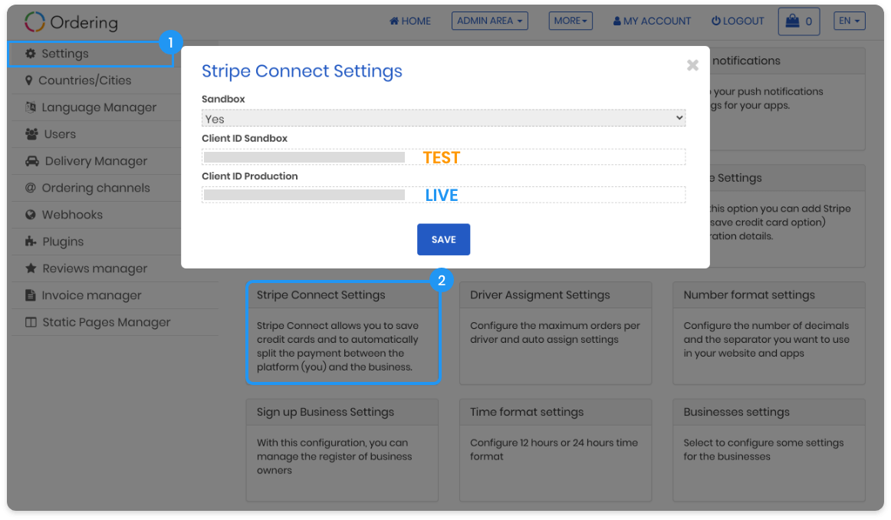Open the Driver Assigment Settings card
891x520 pixels.
[556, 332]
